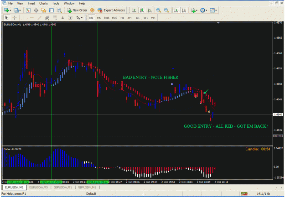Viewport: 285px width, 197px height.
Task: Switch to the H1 timeframe
Action: [122, 18]
